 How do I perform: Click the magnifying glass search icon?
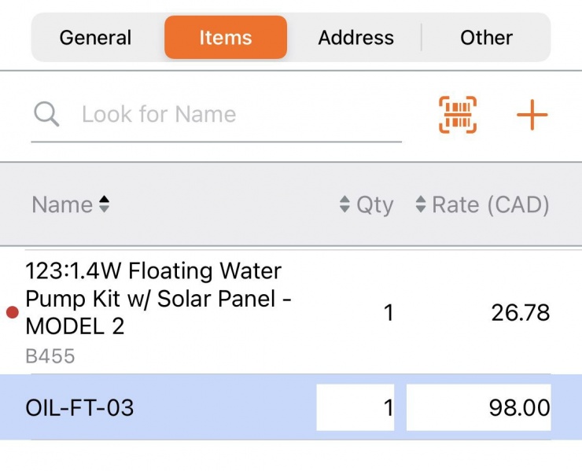[47, 115]
